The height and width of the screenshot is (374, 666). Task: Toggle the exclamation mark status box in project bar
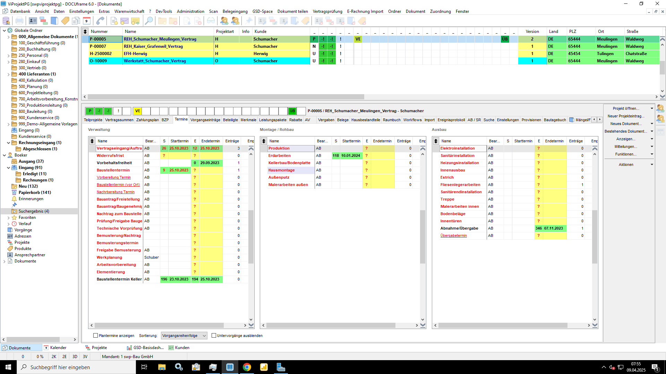click(118, 111)
